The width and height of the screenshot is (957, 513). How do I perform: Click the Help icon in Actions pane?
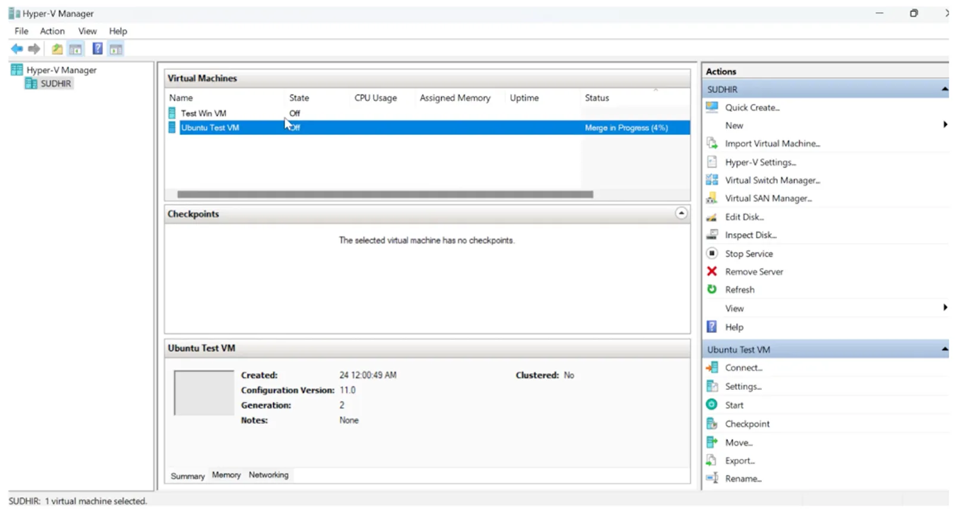click(x=712, y=326)
